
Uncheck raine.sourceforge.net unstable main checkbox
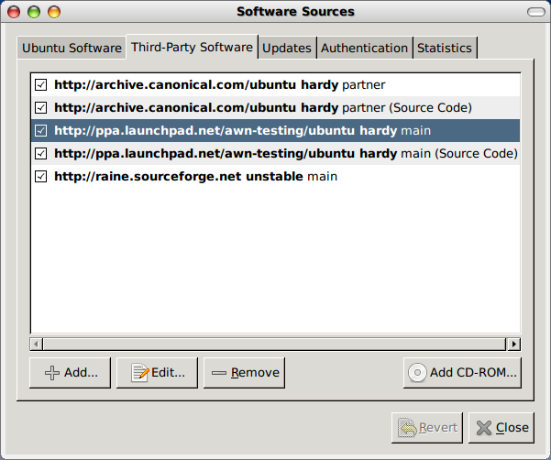tap(40, 176)
